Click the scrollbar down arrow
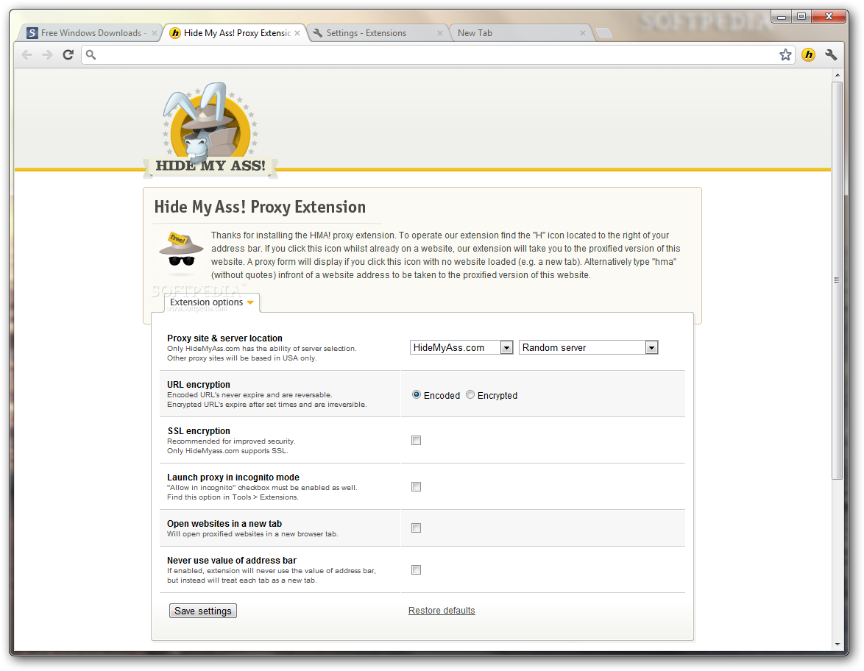 coord(837,644)
